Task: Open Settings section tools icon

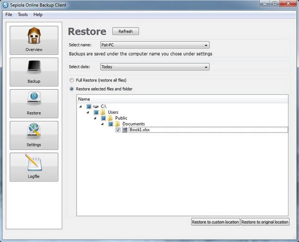Action: pos(34,129)
